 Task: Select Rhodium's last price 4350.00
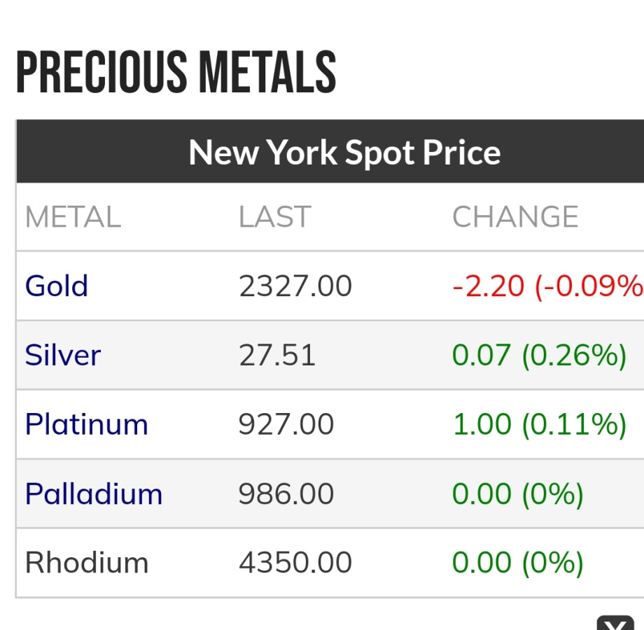coord(295,563)
